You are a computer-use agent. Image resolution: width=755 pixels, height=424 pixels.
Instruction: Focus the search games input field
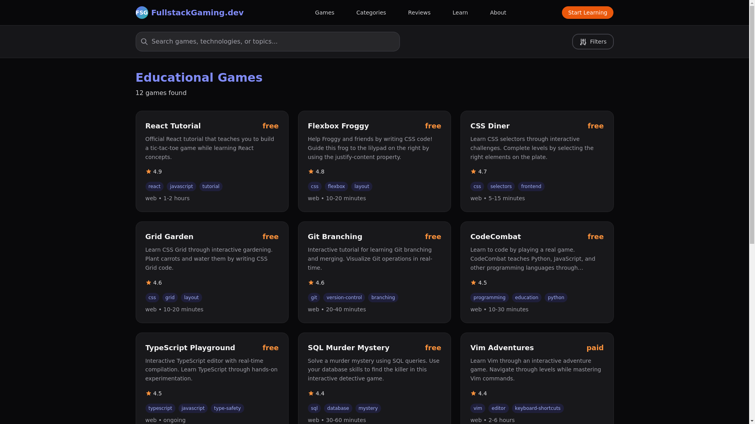[x=267, y=42]
